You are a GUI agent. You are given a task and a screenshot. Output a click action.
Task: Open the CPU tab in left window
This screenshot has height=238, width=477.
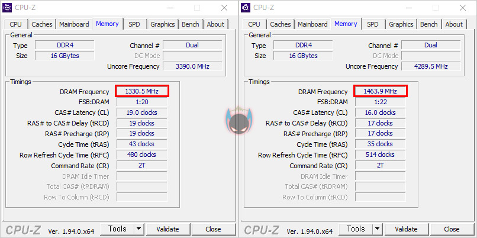[15, 24]
